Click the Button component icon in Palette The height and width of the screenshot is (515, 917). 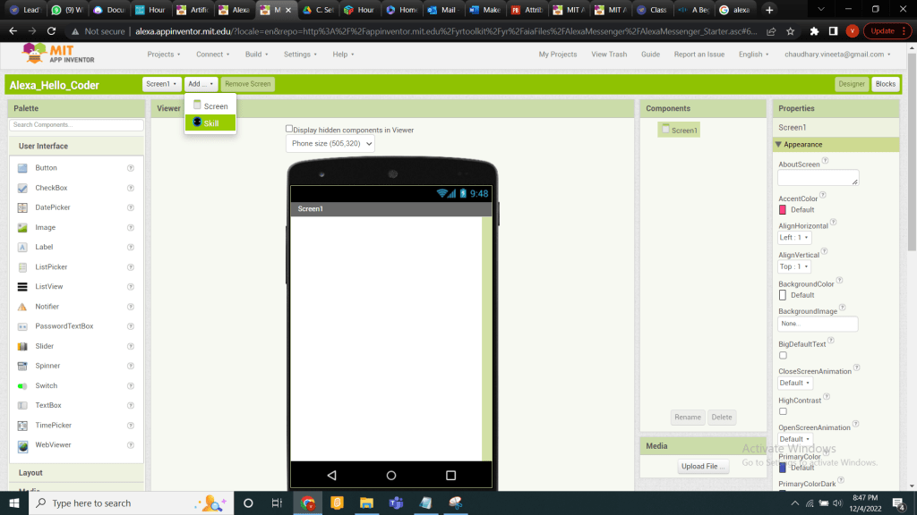tap(22, 168)
